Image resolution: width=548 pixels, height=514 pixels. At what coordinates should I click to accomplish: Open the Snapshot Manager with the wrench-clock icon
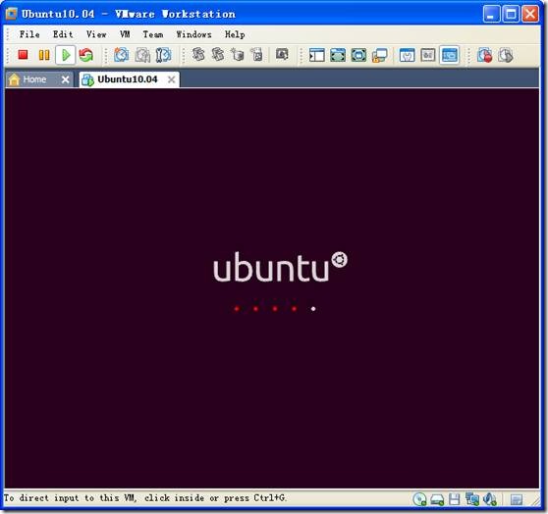163,55
